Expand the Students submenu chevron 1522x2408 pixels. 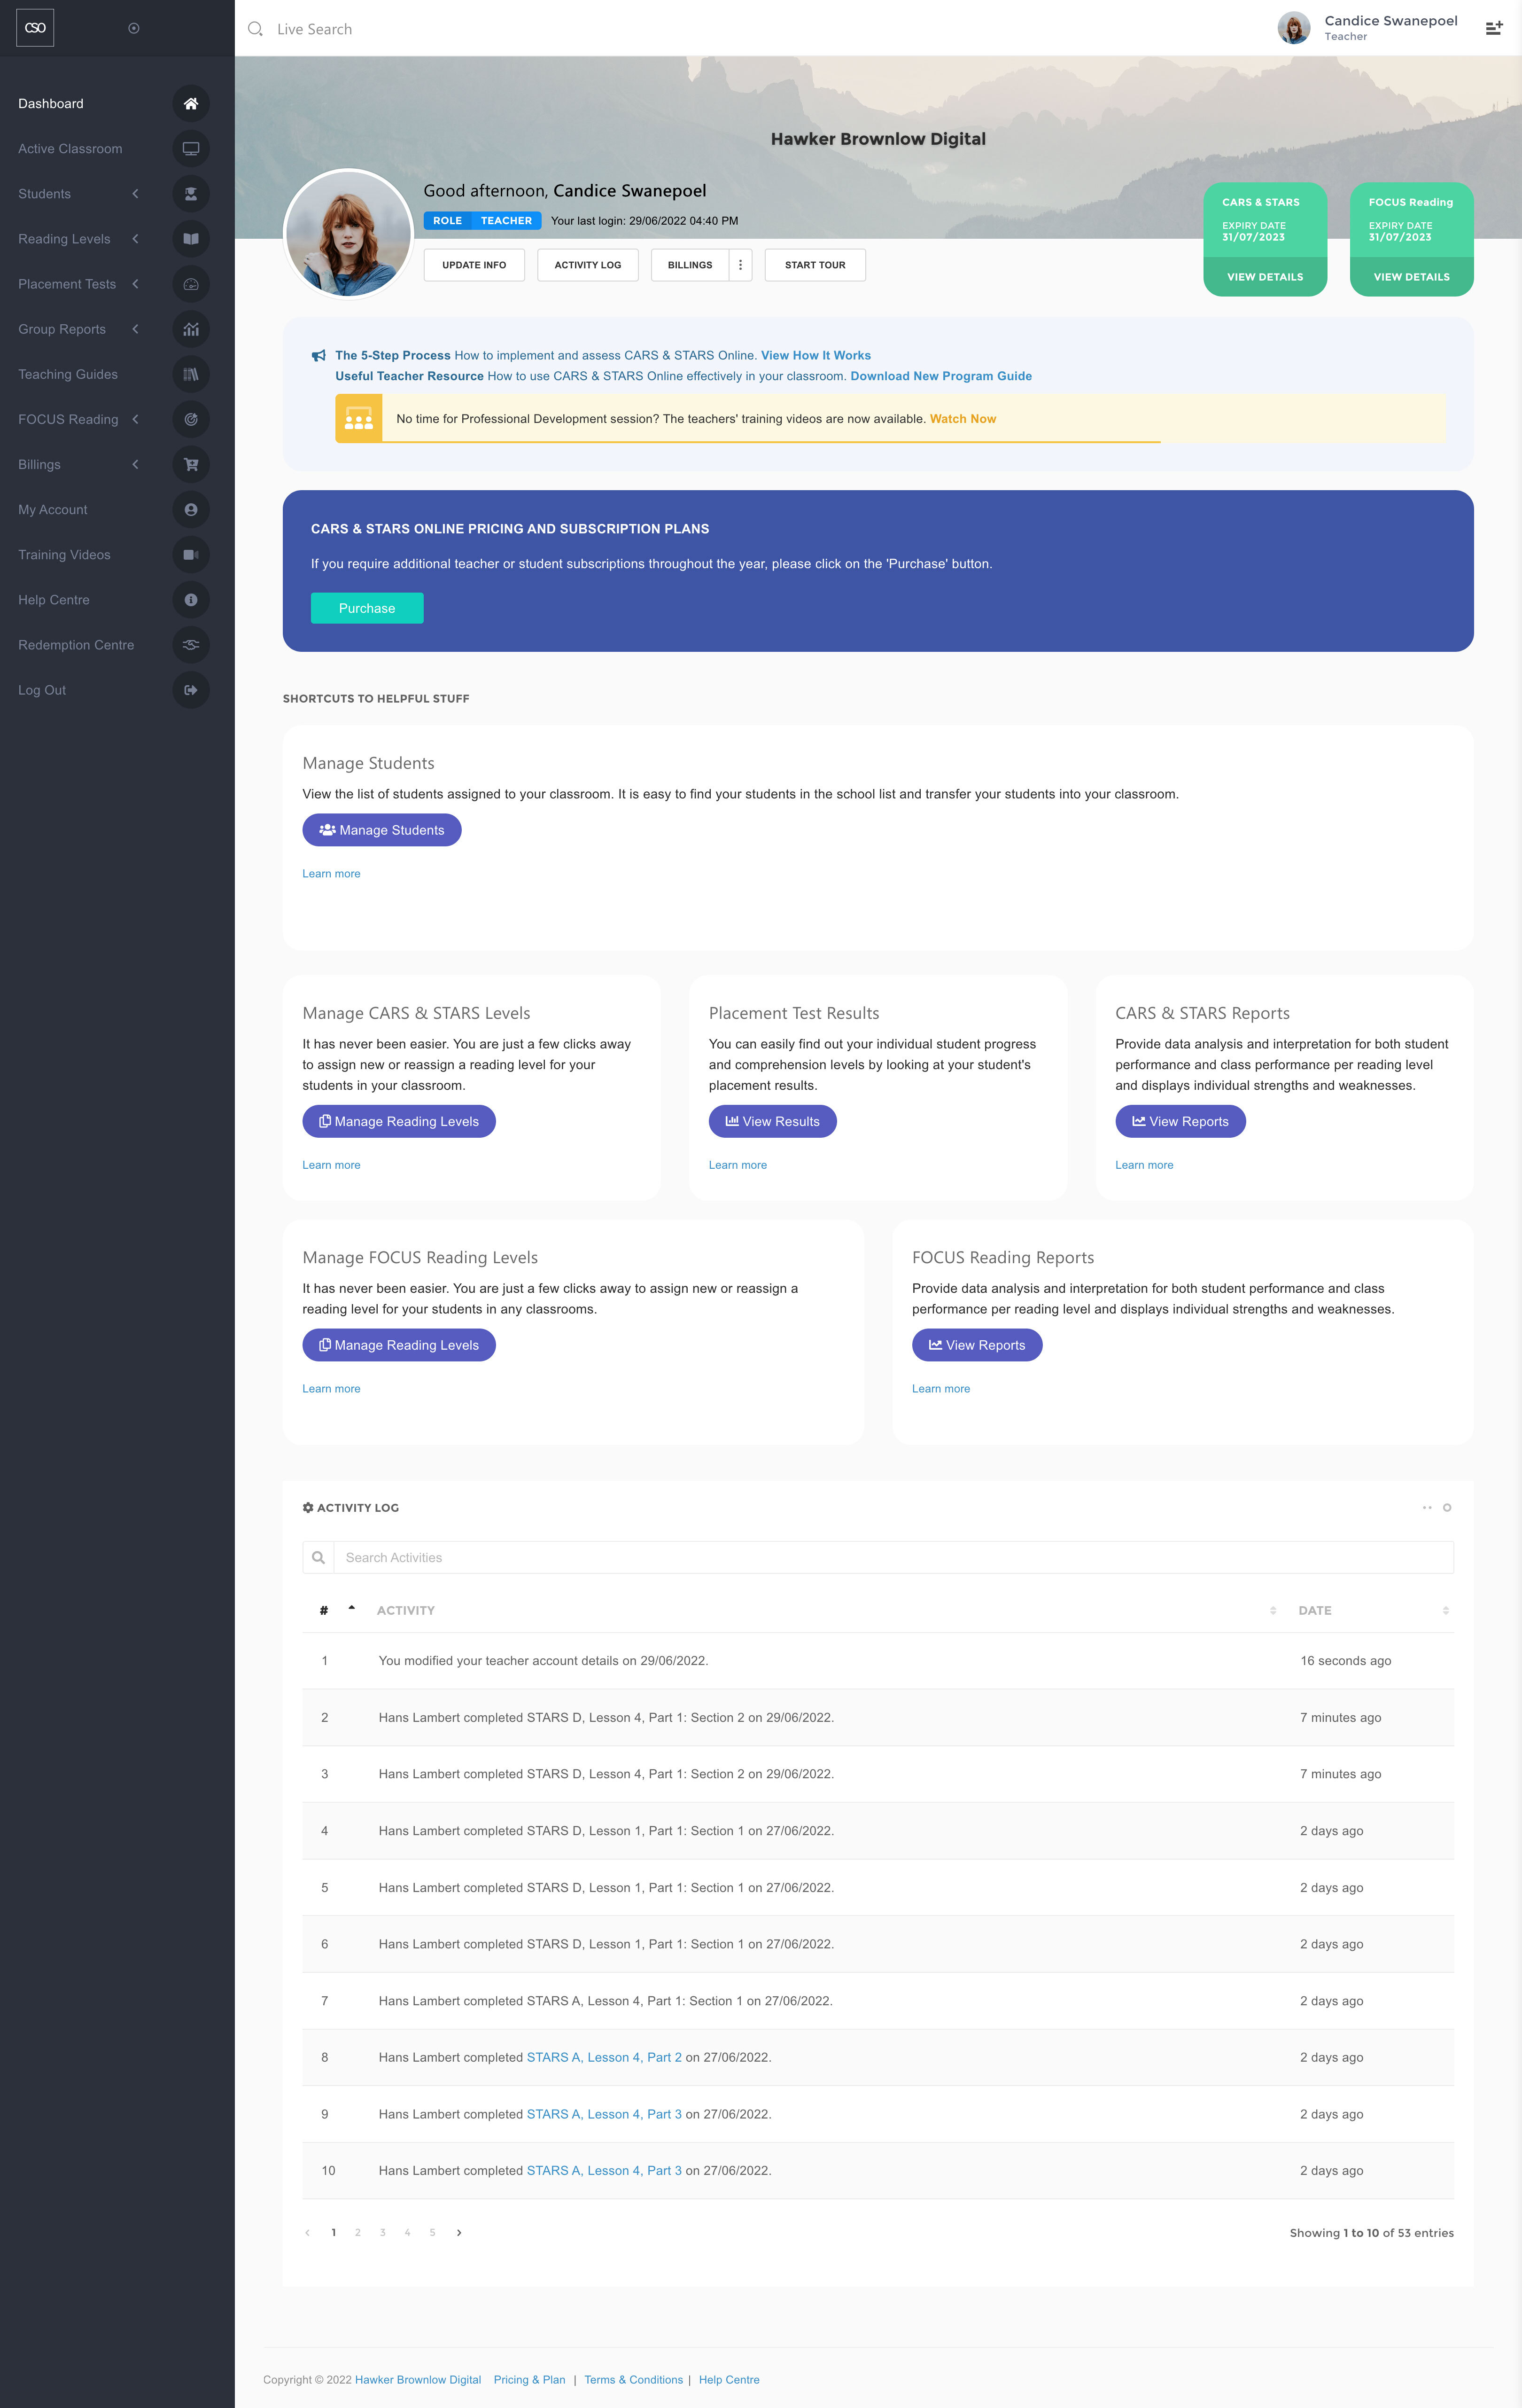135,194
